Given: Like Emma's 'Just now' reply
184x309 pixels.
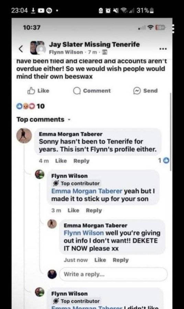Looking at the screenshot, I should 100,260.
